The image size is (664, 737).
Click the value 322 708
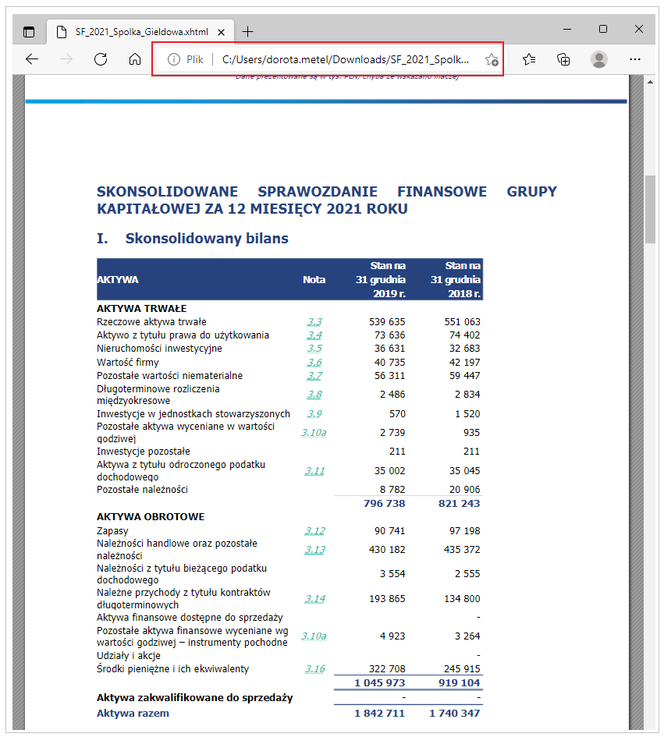pyautogui.click(x=387, y=669)
